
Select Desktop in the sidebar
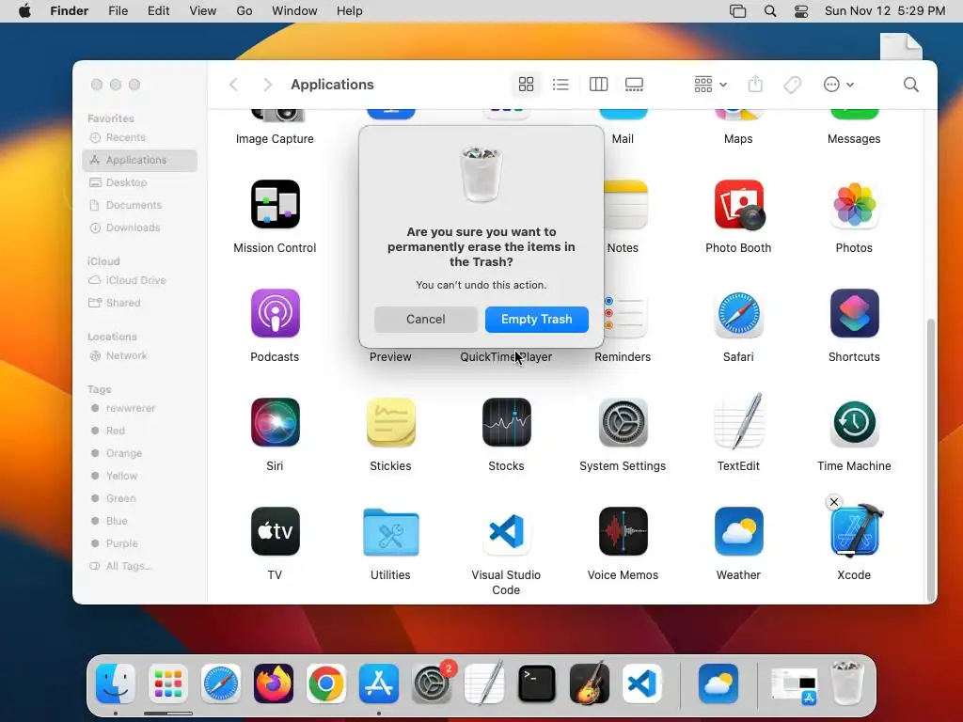point(140,182)
